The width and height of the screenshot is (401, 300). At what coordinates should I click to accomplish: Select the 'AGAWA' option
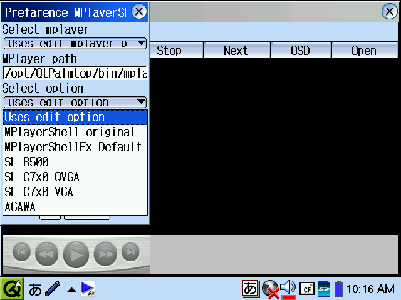tap(75, 207)
